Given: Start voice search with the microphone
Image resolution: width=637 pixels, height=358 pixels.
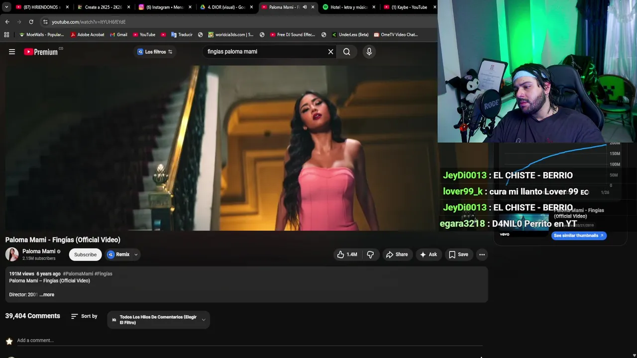Looking at the screenshot, I should pos(369,52).
